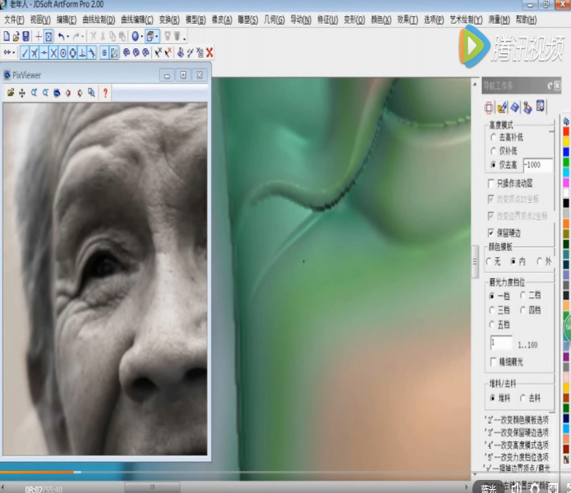571x493 pixels.
Task: Expand the undo history dropdown arrow
Action: (x=69, y=36)
